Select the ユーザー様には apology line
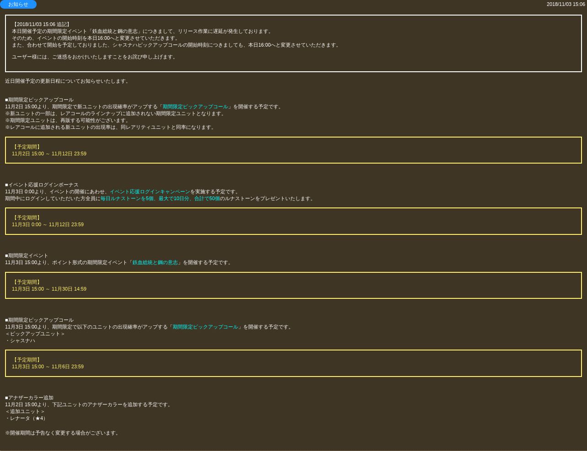 [x=95, y=57]
